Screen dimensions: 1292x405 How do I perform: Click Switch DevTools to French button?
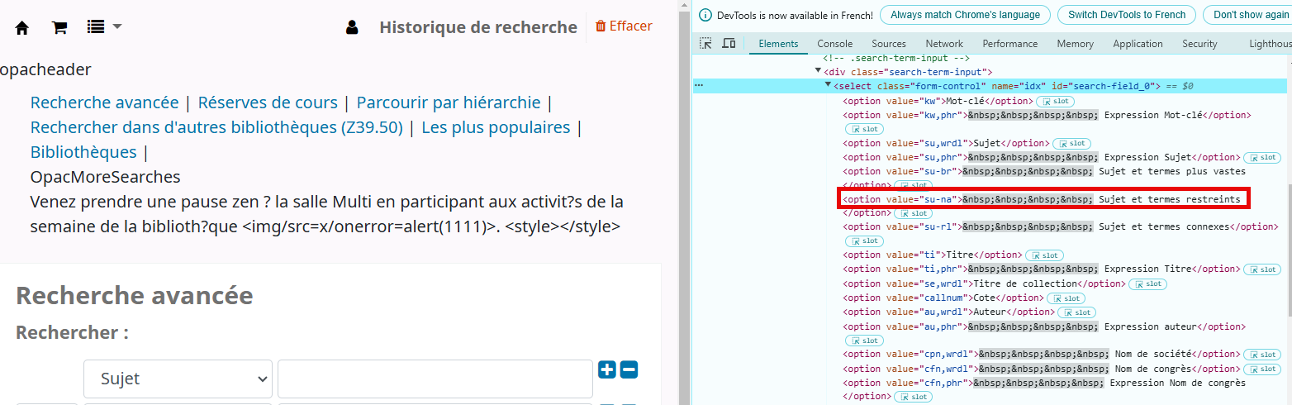point(1127,15)
